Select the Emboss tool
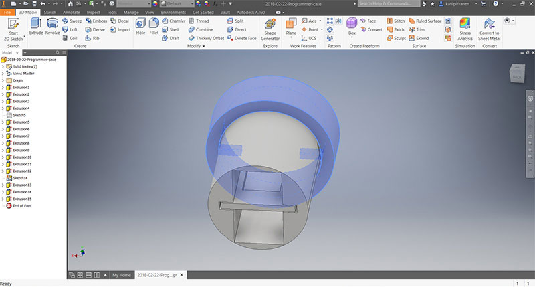 96,21
